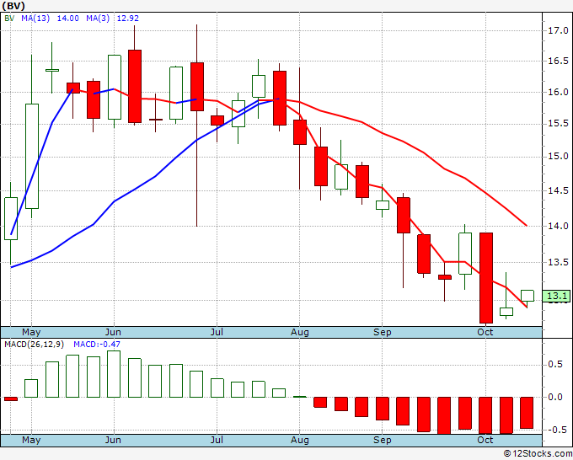Click May on the price chart axis

(31, 332)
